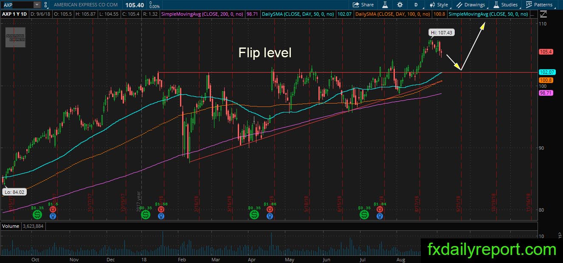Image resolution: width=563 pixels, height=263 pixels.
Task: Click the $0.35 dividend icon near April
Action: coord(254,215)
